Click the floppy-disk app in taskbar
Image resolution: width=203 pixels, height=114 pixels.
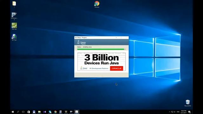tap(34, 112)
